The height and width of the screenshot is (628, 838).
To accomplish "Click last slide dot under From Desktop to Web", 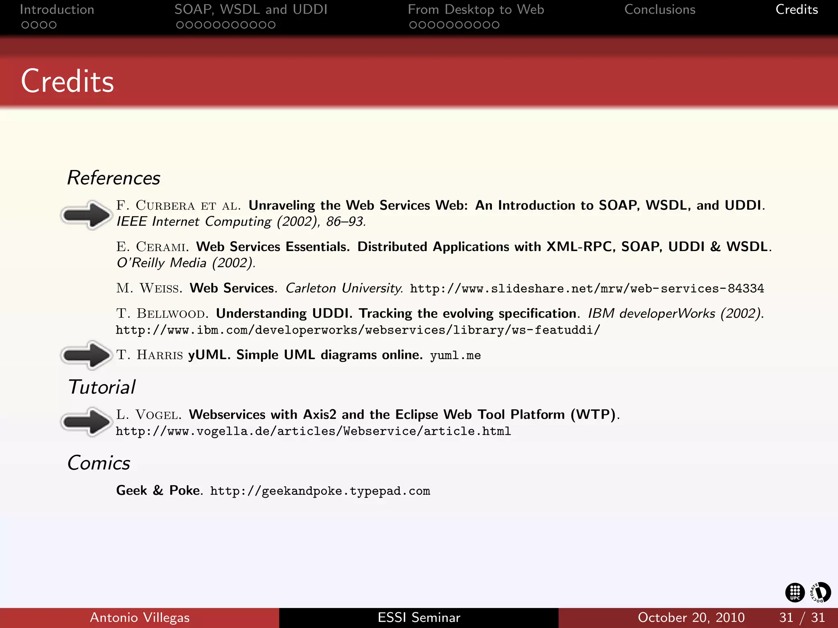I will (x=495, y=25).
